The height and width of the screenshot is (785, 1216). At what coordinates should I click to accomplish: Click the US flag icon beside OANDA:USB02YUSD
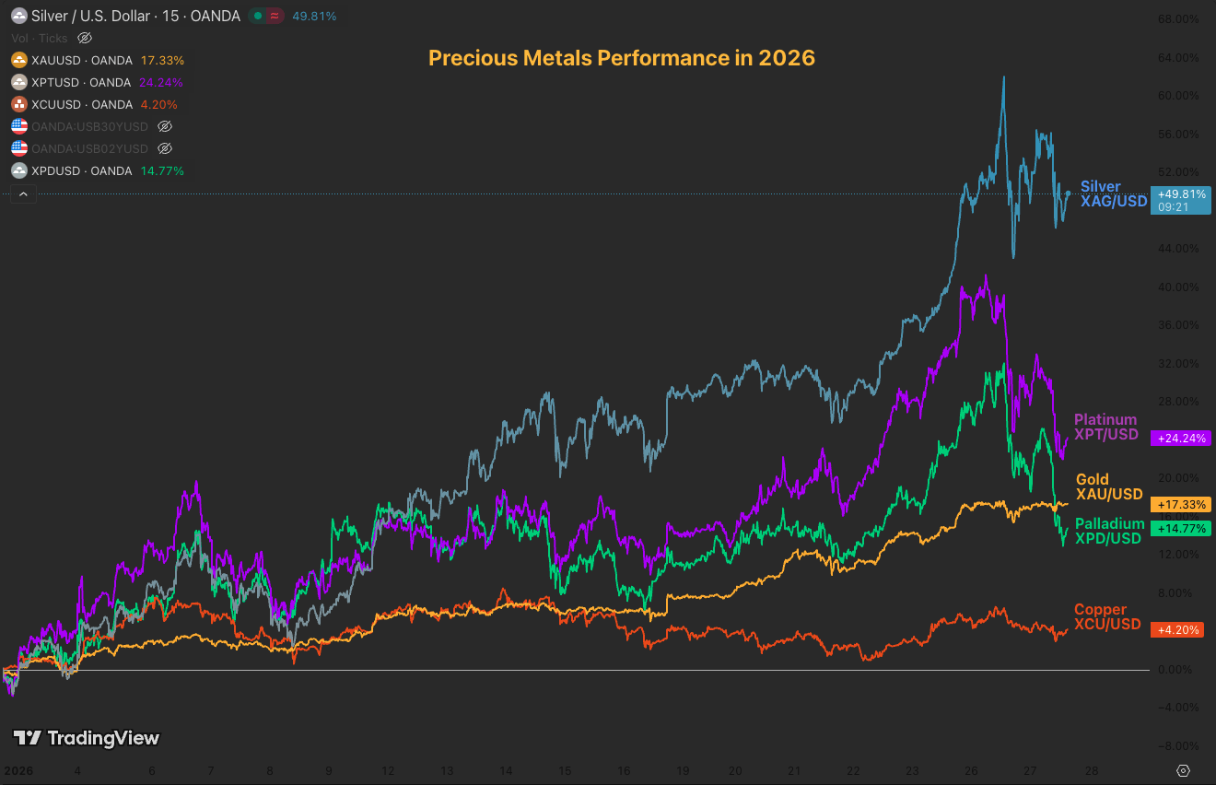coord(18,148)
